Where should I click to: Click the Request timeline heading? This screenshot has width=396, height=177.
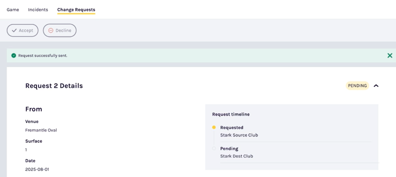[231, 114]
